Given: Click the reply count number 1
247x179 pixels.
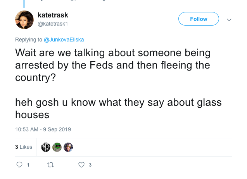Looking at the screenshot, I should 28,165.
